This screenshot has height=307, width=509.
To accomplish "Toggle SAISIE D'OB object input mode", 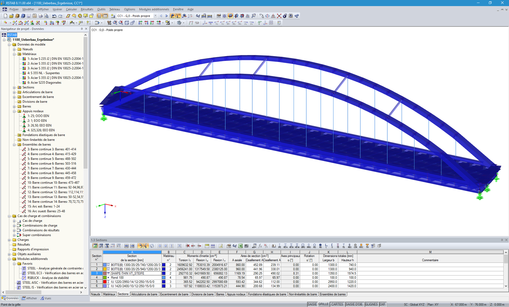I will 354,304.
